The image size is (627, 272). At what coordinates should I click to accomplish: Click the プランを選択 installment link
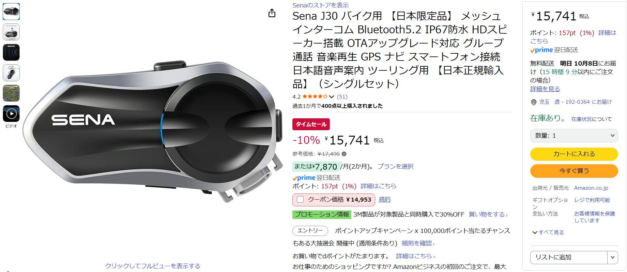[395, 166]
